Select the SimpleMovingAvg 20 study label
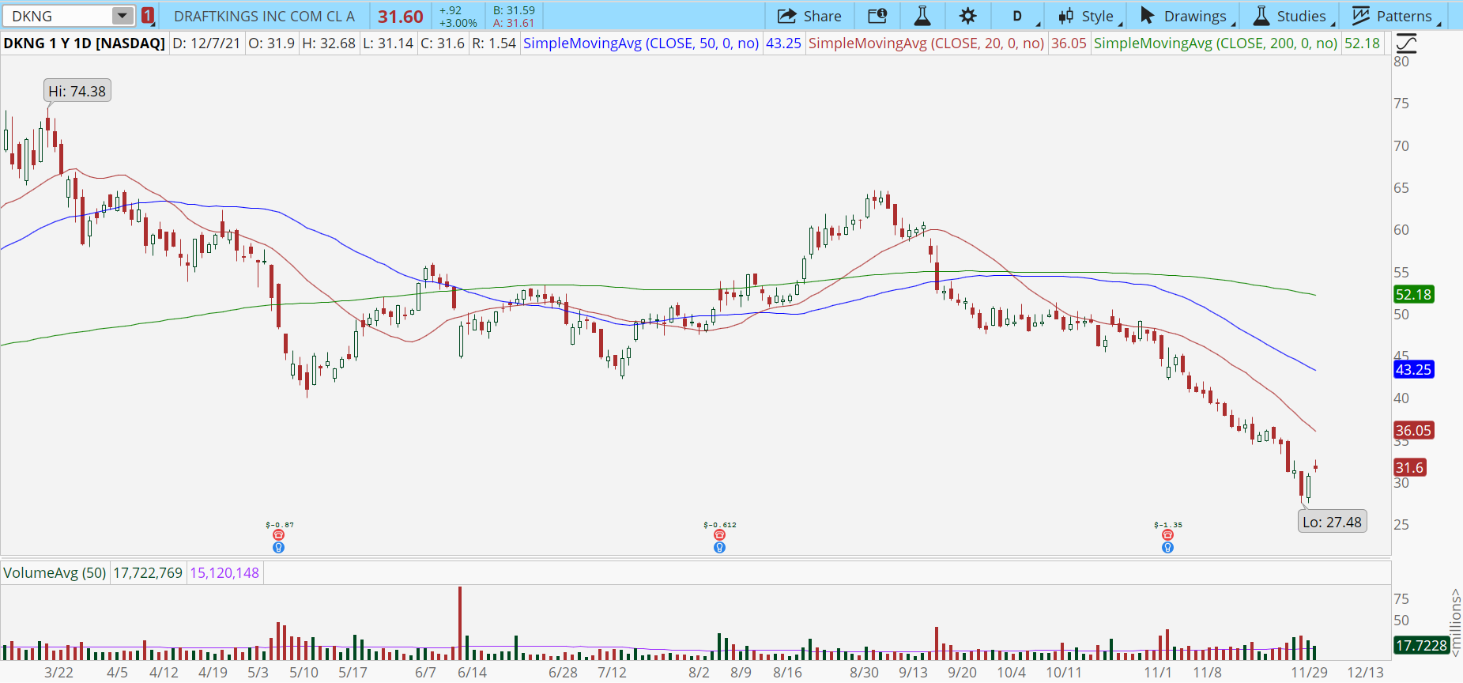 (926, 43)
